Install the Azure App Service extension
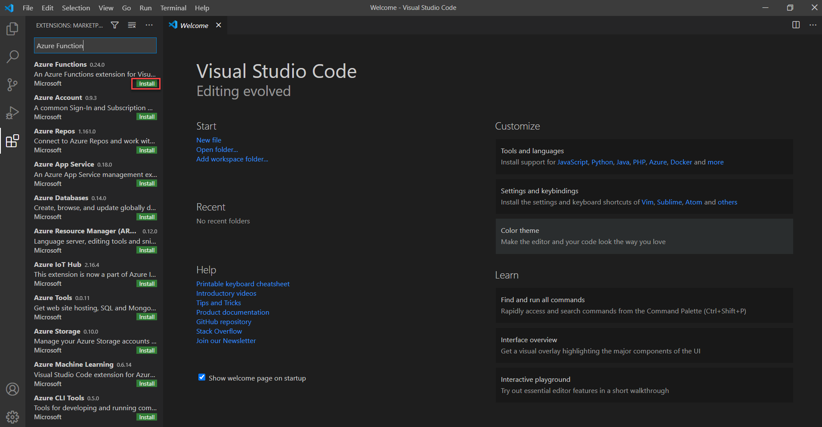The image size is (822, 427). pyautogui.click(x=147, y=183)
